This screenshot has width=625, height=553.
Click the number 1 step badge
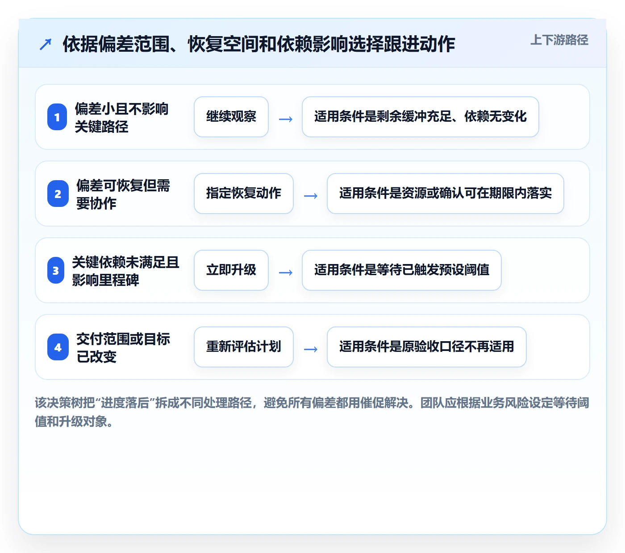click(57, 117)
